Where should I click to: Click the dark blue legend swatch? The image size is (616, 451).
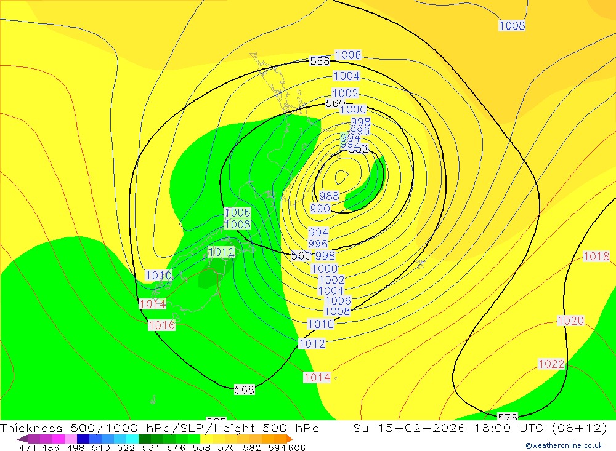tap(83, 439)
